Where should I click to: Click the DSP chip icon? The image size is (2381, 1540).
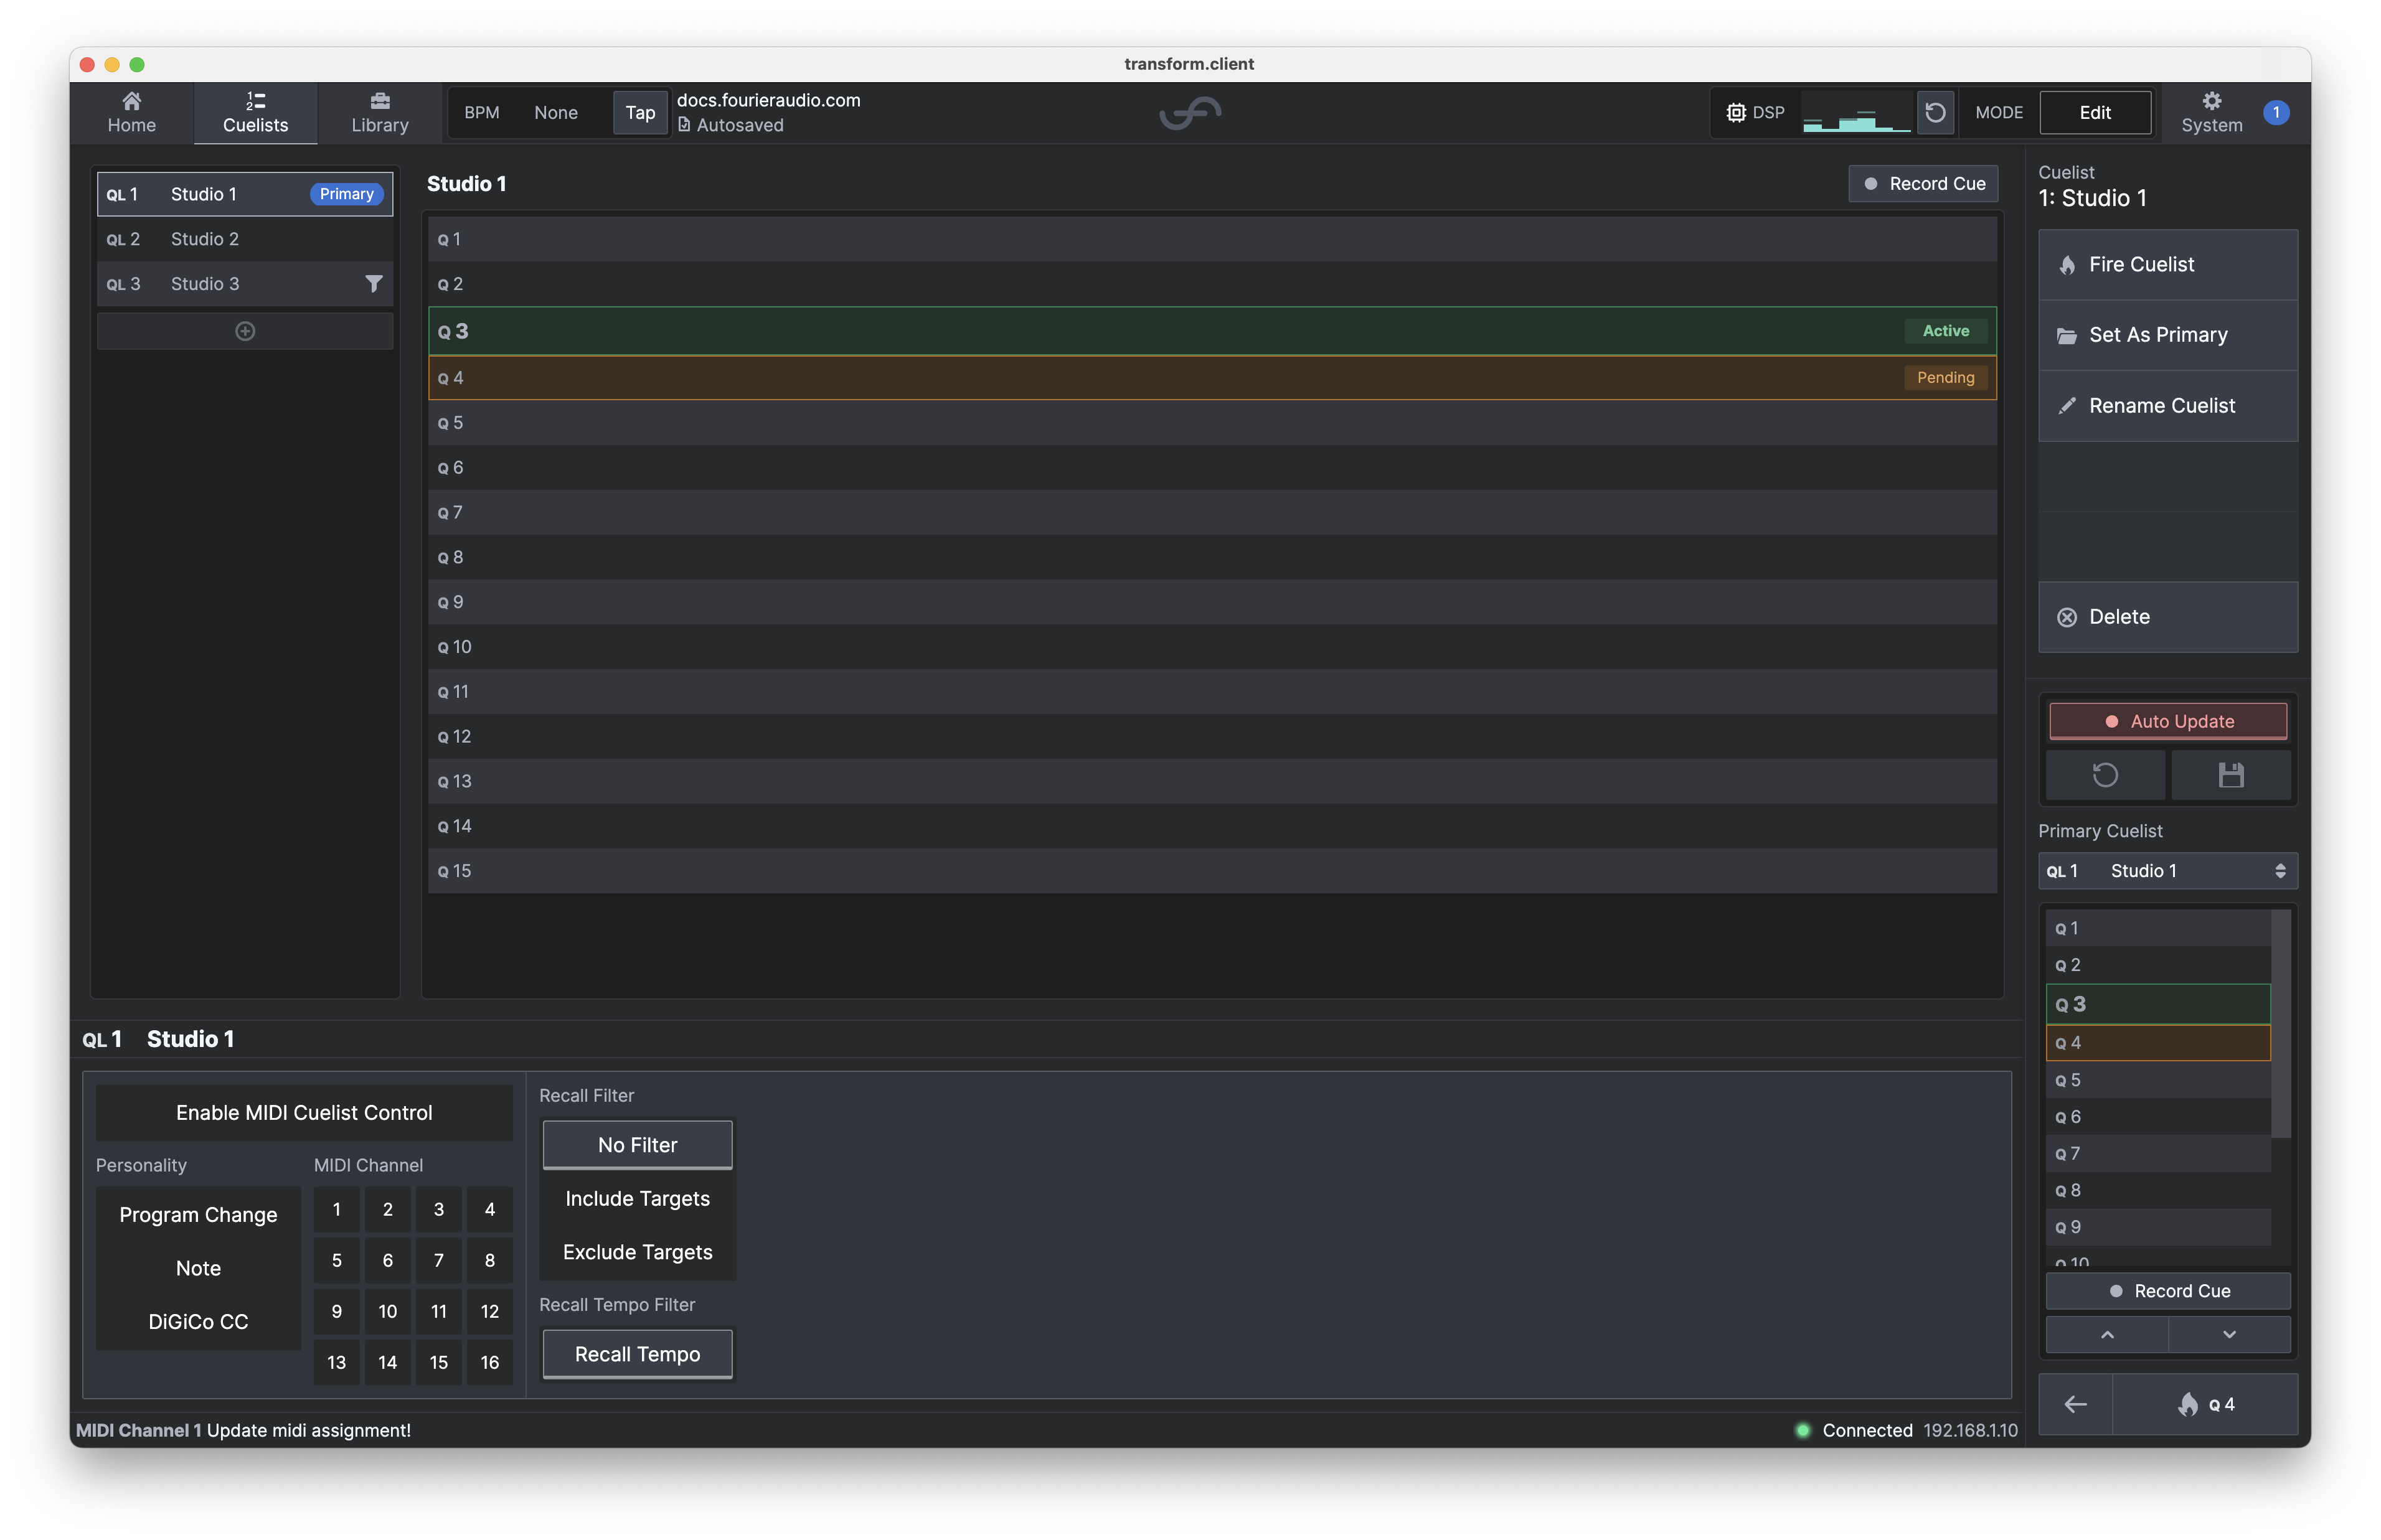1736,112
